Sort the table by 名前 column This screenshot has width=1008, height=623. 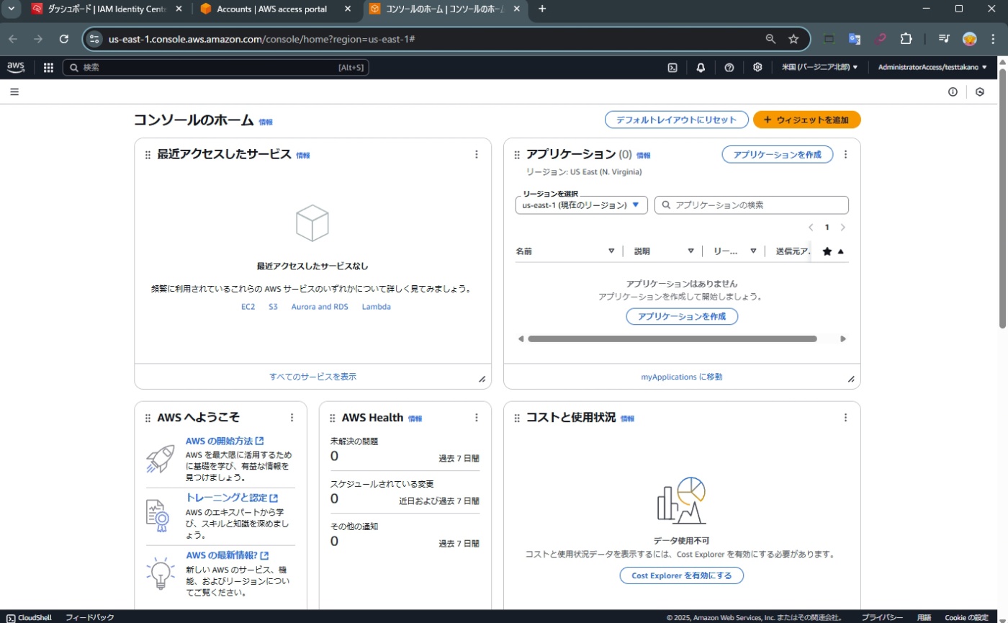(611, 251)
